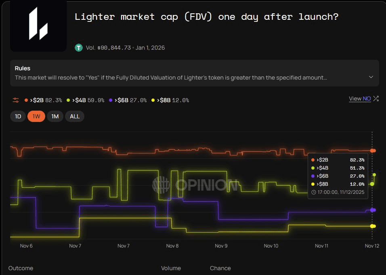
Task: Show the ALL time range chart
Action: (75, 116)
